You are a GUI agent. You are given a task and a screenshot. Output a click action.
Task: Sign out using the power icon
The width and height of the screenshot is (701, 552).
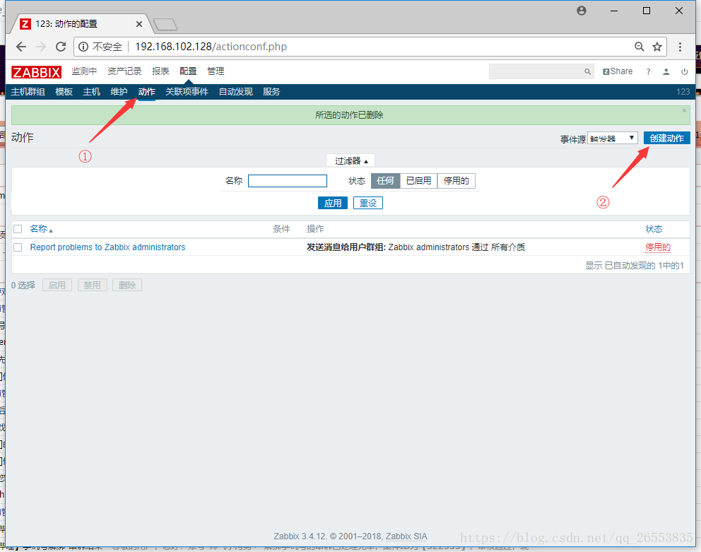pyautogui.click(x=685, y=71)
